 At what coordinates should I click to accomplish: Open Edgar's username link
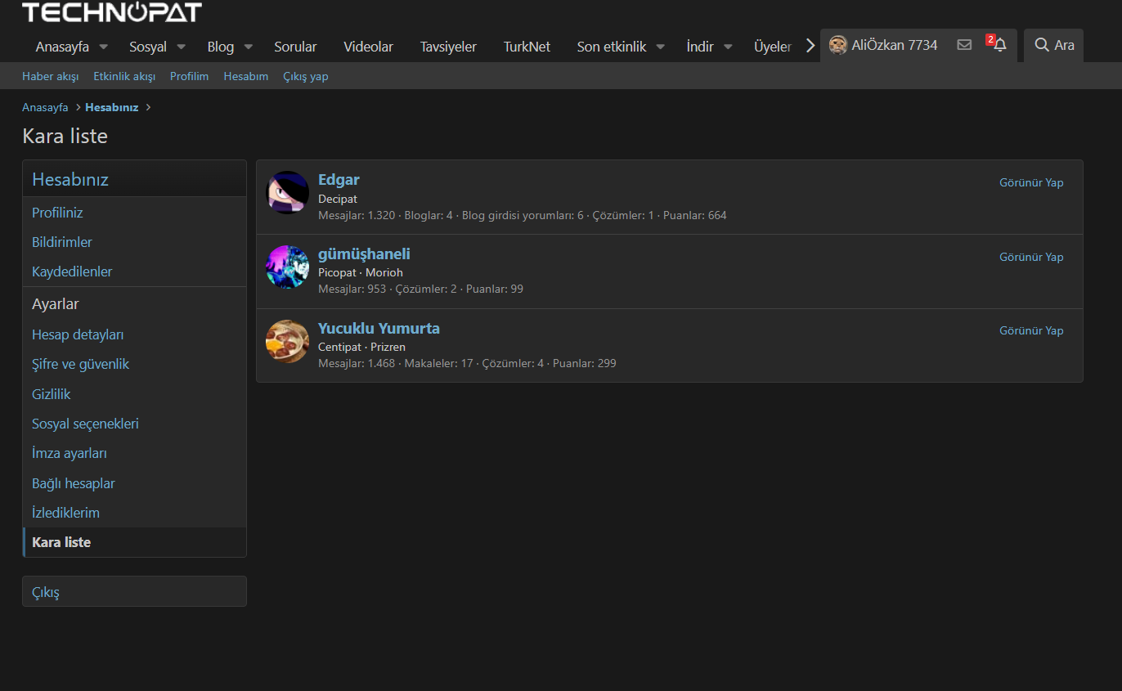click(339, 180)
